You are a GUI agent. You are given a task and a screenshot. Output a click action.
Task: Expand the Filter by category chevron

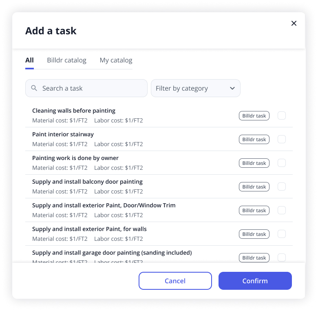(x=232, y=88)
